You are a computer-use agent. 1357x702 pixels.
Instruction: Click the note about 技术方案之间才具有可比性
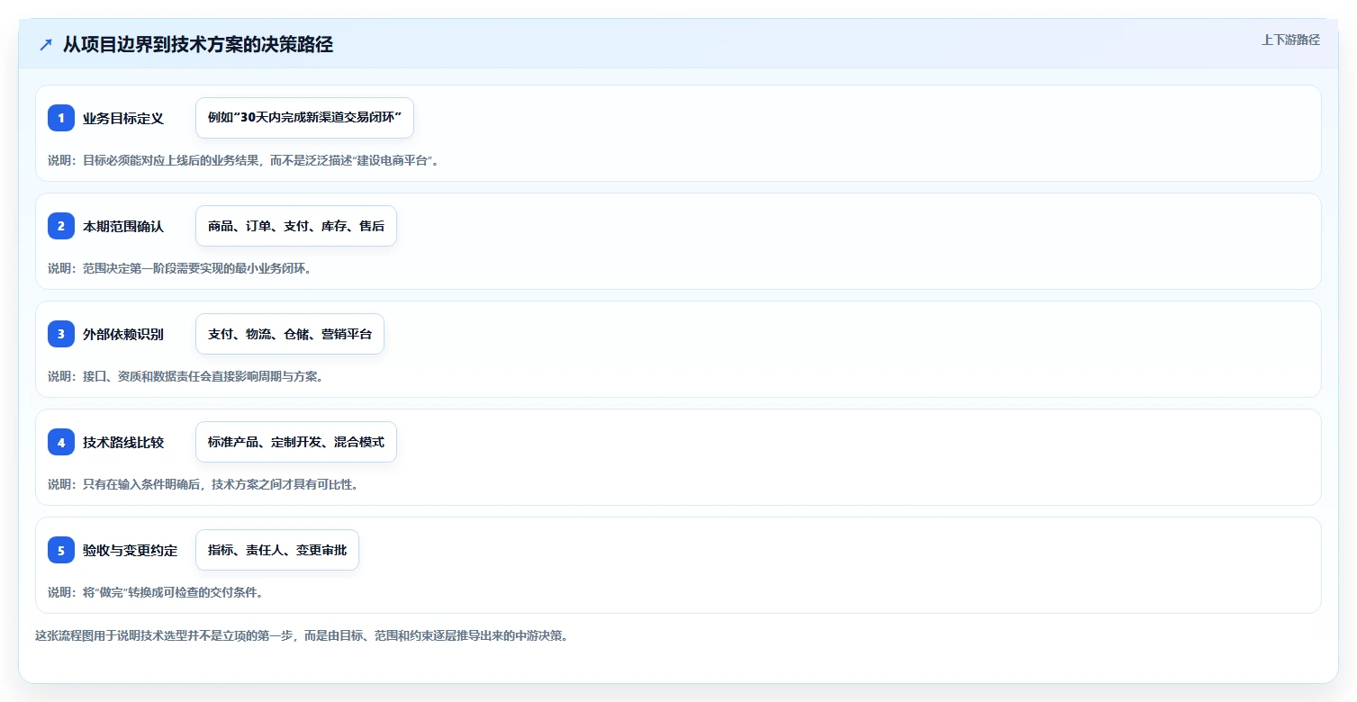tap(203, 484)
